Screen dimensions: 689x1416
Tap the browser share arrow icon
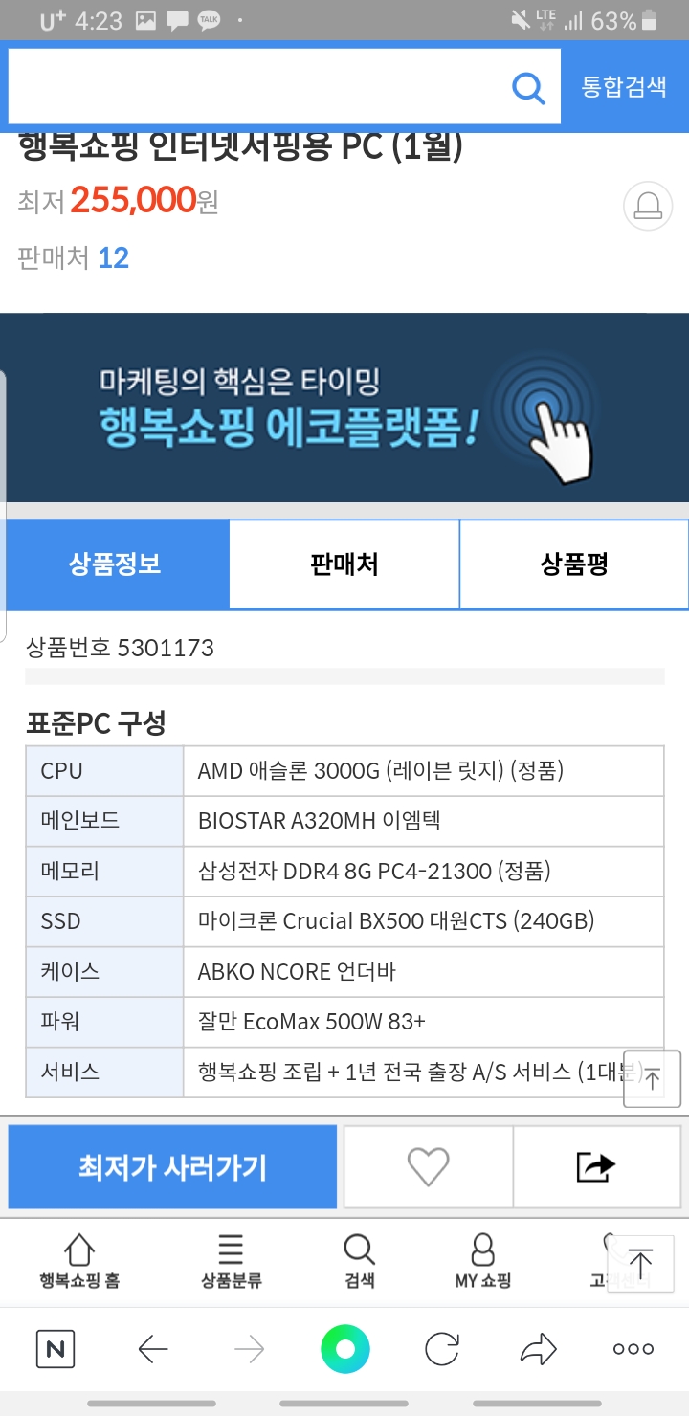pos(538,1350)
